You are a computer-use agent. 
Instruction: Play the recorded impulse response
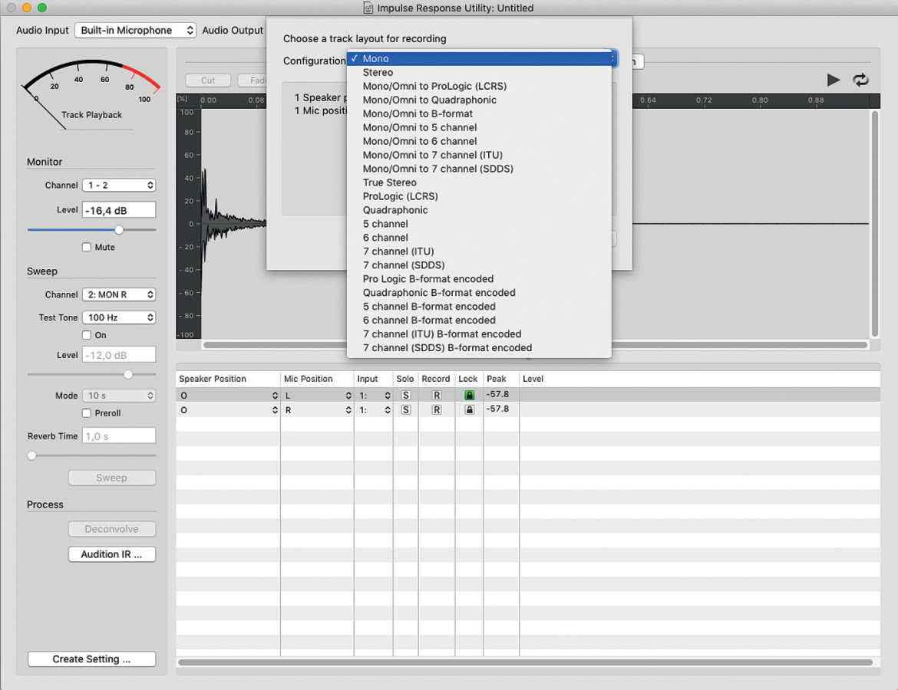click(834, 80)
